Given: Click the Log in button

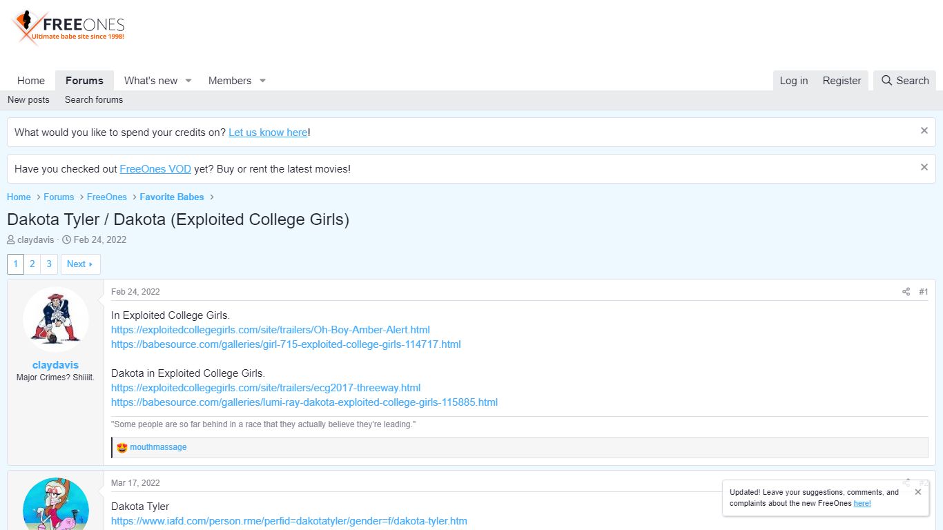Looking at the screenshot, I should pos(794,81).
